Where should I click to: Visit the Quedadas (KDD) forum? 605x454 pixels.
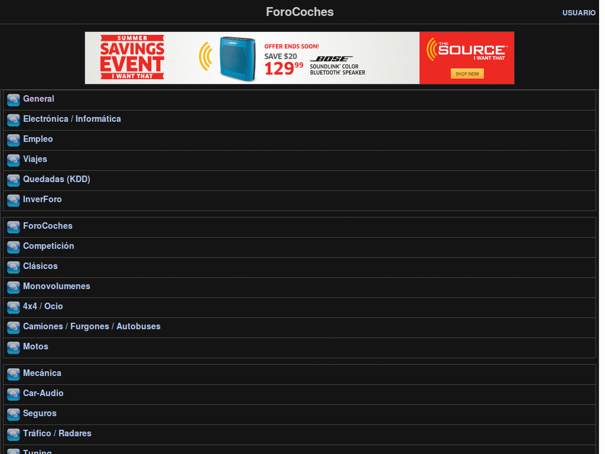57,179
